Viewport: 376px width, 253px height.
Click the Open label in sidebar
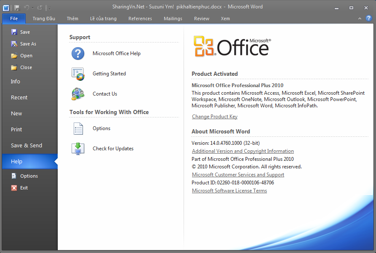click(x=26, y=56)
